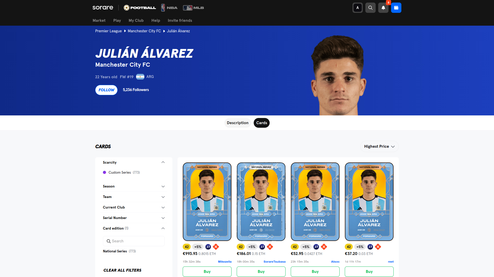Switch to MLB sport icon
This screenshot has height=277, width=494.
coord(193,8)
